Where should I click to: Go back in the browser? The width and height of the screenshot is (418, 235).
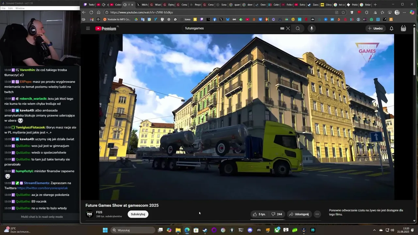tap(84, 12)
